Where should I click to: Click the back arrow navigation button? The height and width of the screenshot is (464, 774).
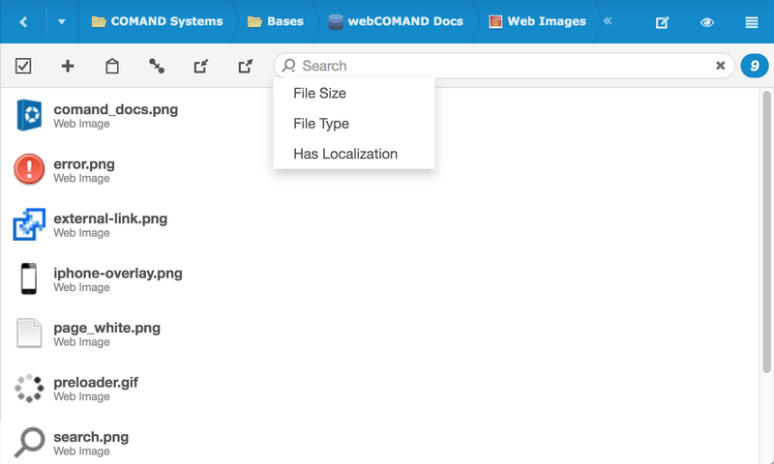coord(22,21)
